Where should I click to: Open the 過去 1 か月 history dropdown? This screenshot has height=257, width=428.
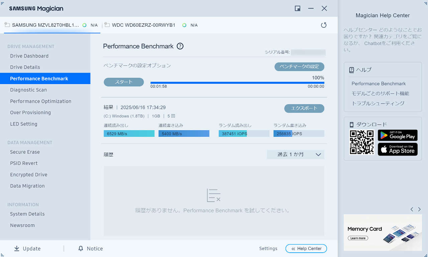(x=295, y=155)
